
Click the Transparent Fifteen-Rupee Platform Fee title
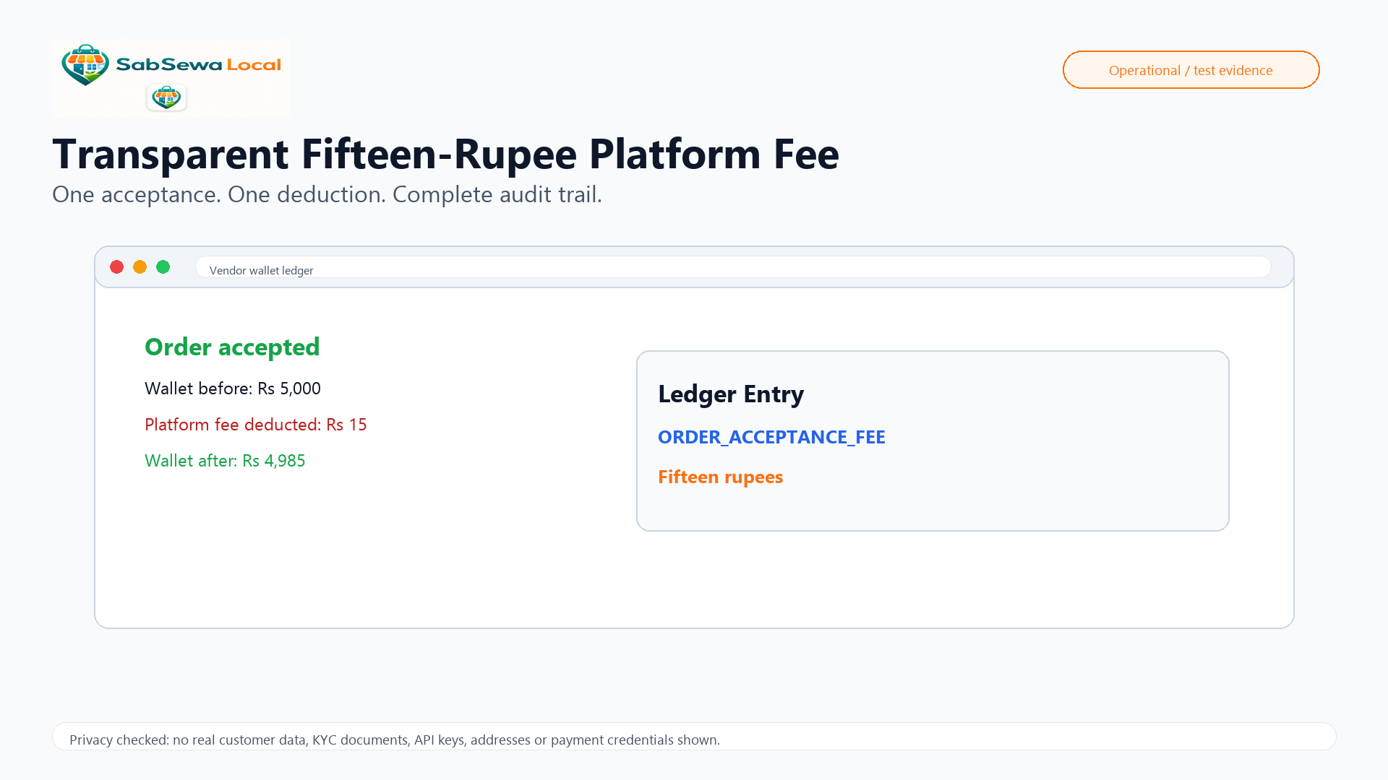click(x=445, y=154)
